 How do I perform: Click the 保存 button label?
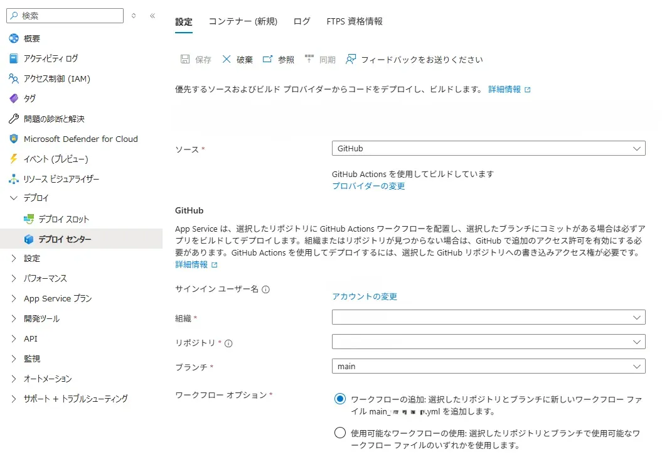[203, 60]
